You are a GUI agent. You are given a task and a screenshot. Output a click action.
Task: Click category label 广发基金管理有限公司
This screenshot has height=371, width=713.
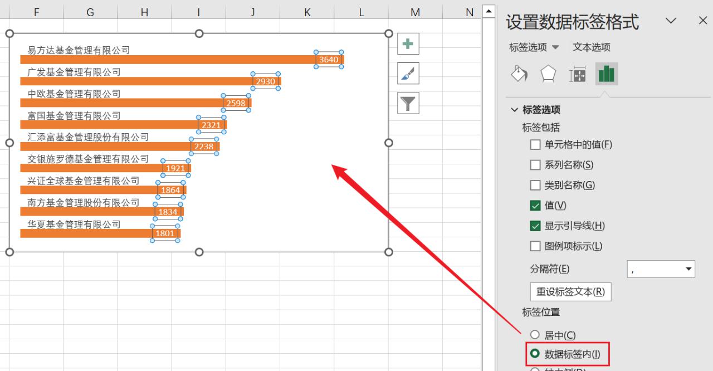tap(74, 72)
